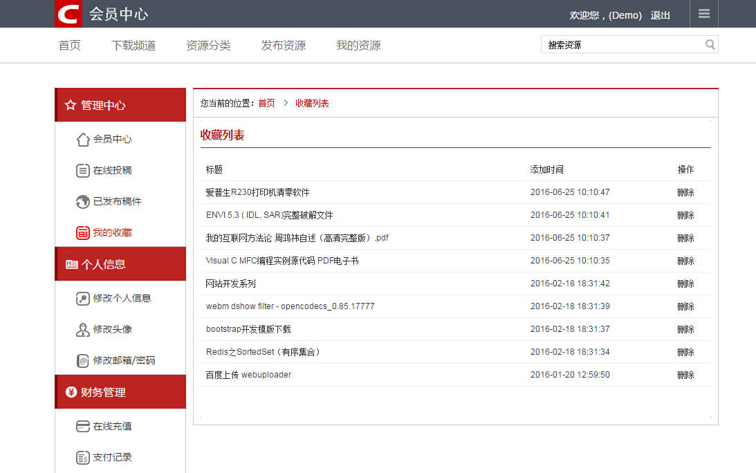
Task: Click the red C site logo
Action: pos(68,14)
